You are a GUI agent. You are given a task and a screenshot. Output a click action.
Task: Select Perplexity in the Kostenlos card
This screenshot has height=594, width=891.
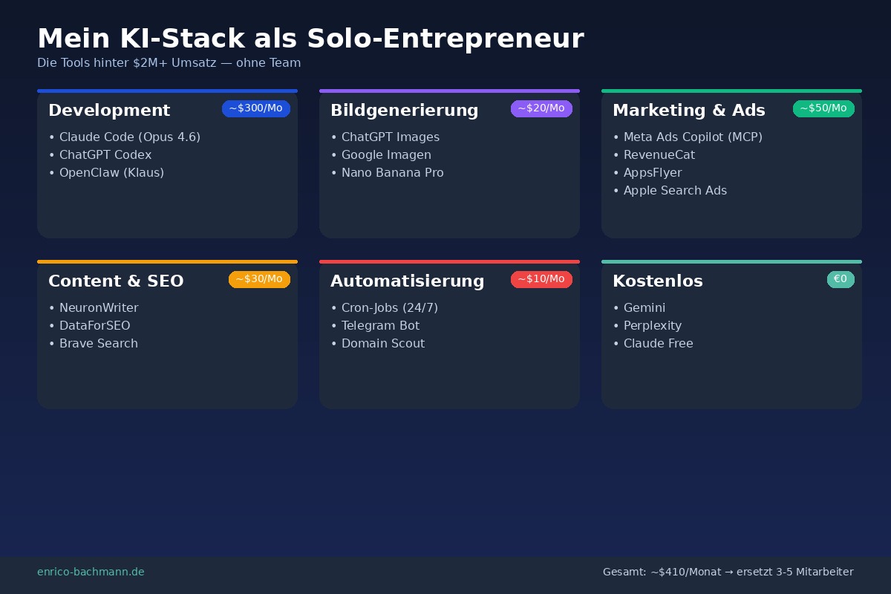point(652,326)
